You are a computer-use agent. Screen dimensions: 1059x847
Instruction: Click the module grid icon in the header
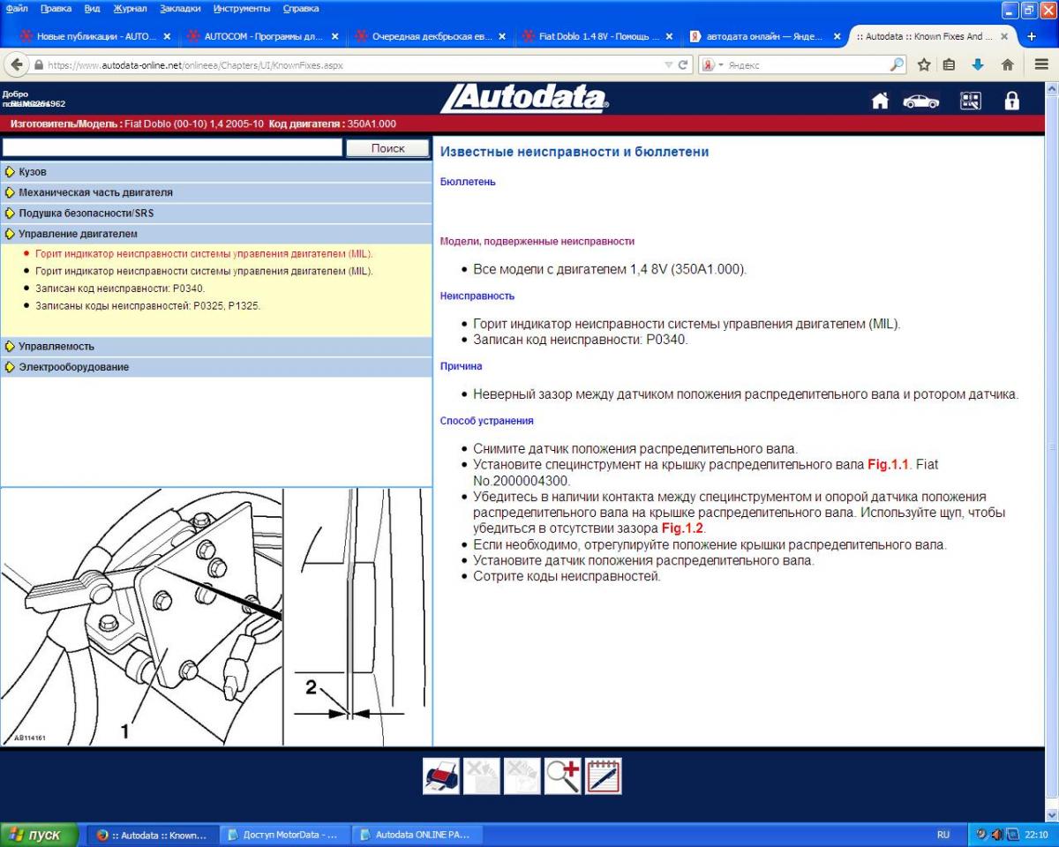[971, 101]
